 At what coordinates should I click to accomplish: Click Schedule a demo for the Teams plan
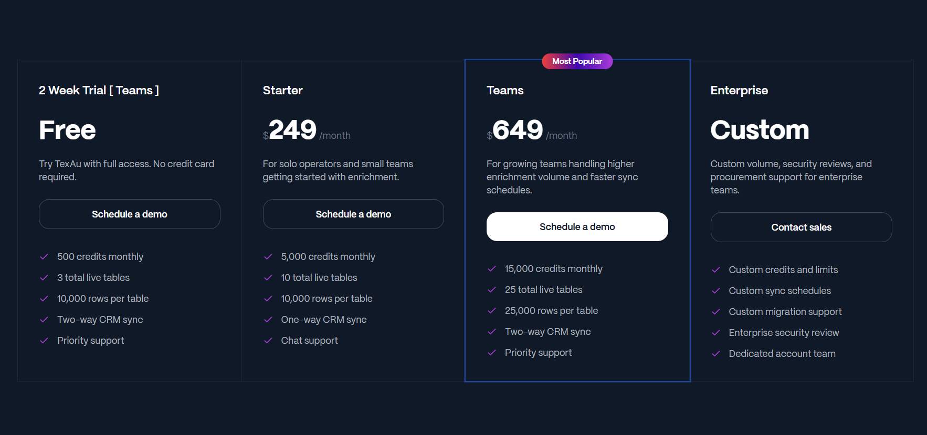577,226
